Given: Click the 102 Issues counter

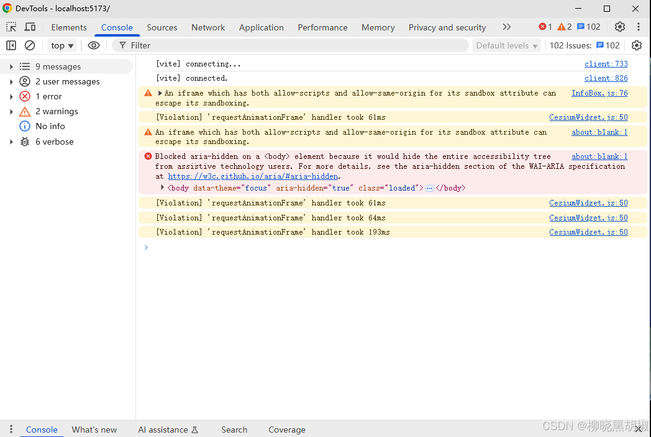Looking at the screenshot, I should point(585,45).
